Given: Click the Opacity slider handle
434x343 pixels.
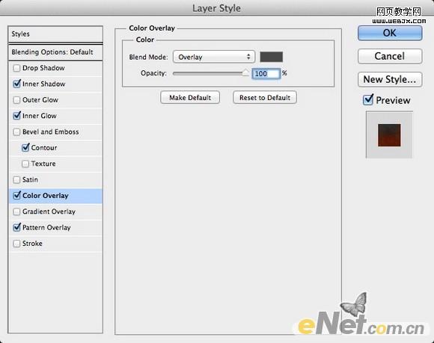Looking at the screenshot, I should tap(245, 73).
